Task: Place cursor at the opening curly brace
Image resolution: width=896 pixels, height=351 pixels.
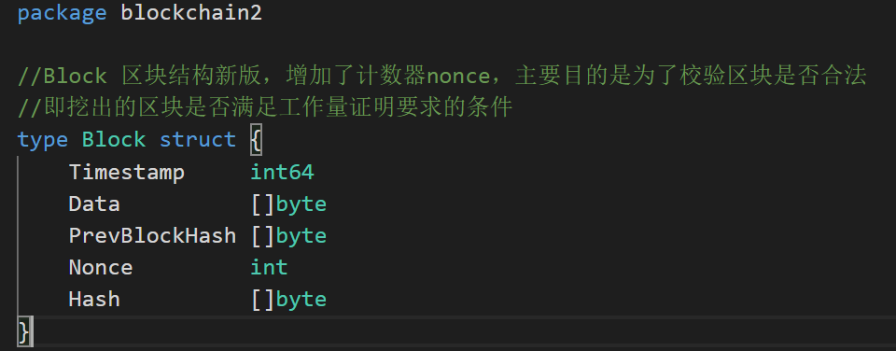Action: (256, 140)
